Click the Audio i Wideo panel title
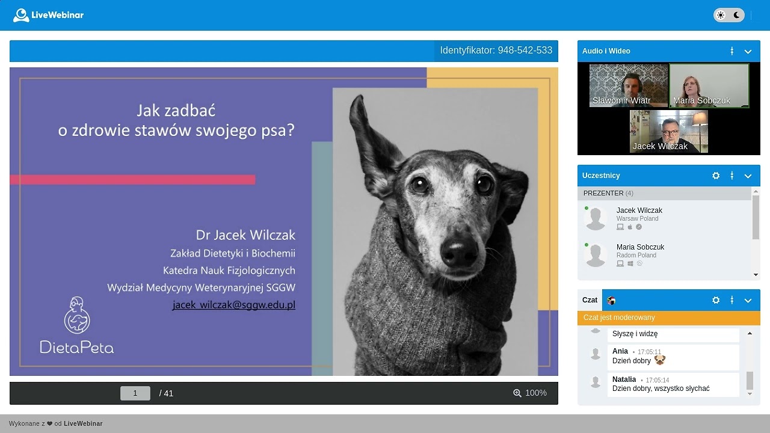This screenshot has height=433, width=770. tap(606, 51)
